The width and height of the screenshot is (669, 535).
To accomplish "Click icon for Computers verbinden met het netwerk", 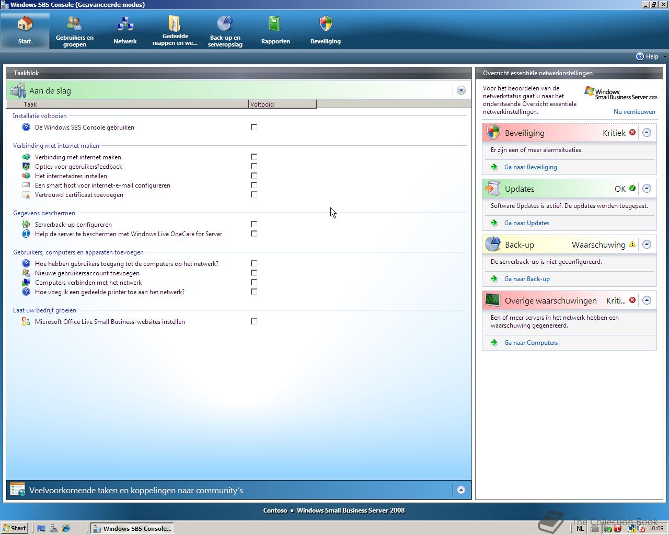I will 26,282.
